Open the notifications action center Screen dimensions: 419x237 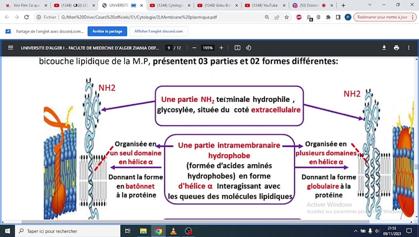pos(409,231)
